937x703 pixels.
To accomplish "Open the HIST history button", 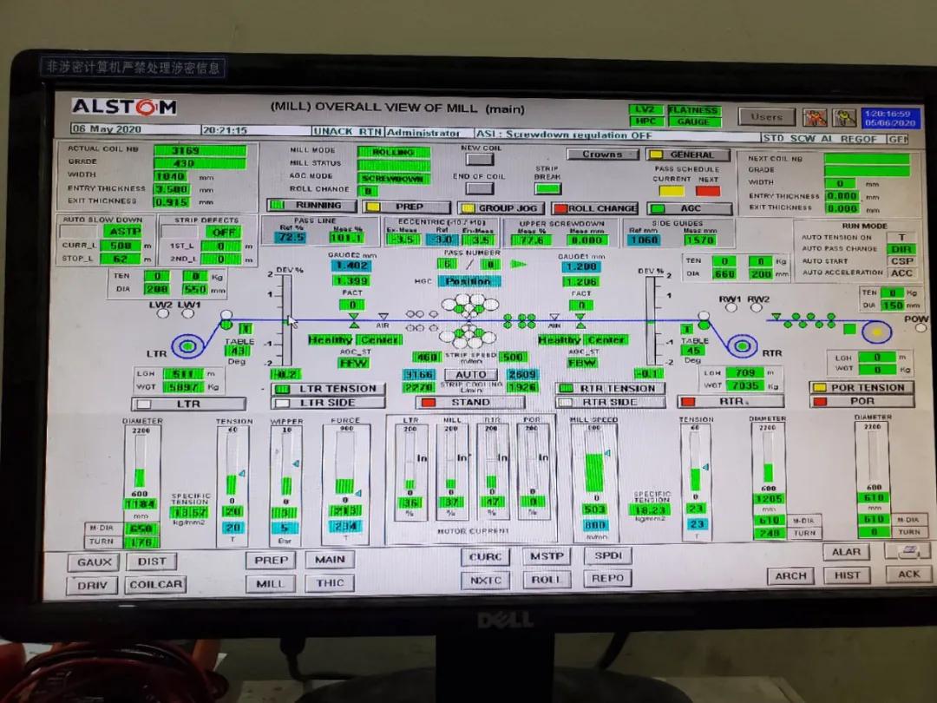I will pos(847,575).
